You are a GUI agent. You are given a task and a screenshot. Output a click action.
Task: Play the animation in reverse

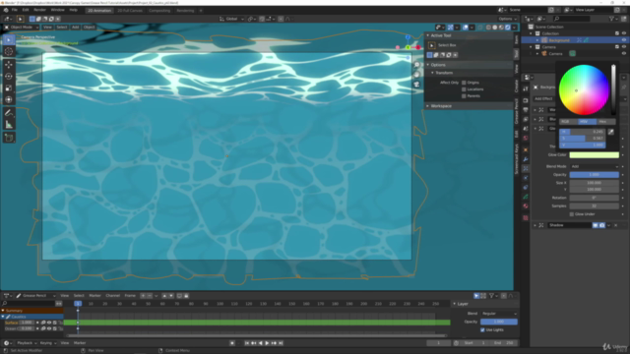(x=260, y=343)
